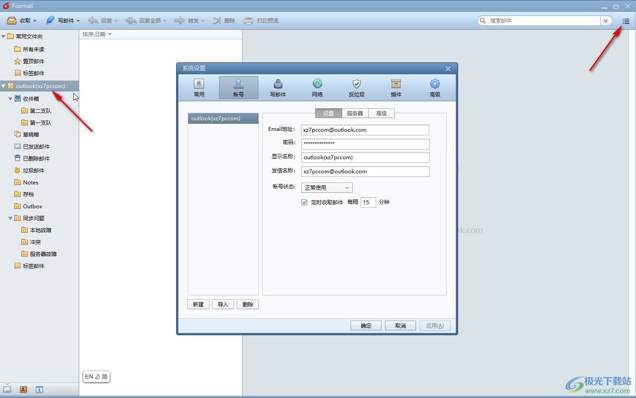
Task: Click the 回复全部 reply-all toolbar icon
Action: (x=131, y=20)
